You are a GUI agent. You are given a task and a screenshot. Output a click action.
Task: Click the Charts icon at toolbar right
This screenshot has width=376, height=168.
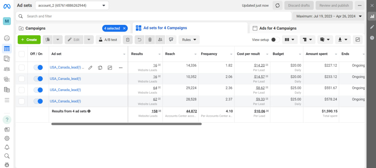coord(357,40)
